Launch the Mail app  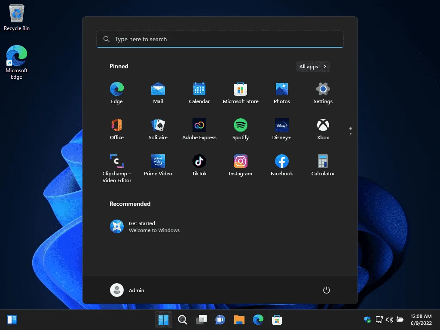[x=158, y=93]
